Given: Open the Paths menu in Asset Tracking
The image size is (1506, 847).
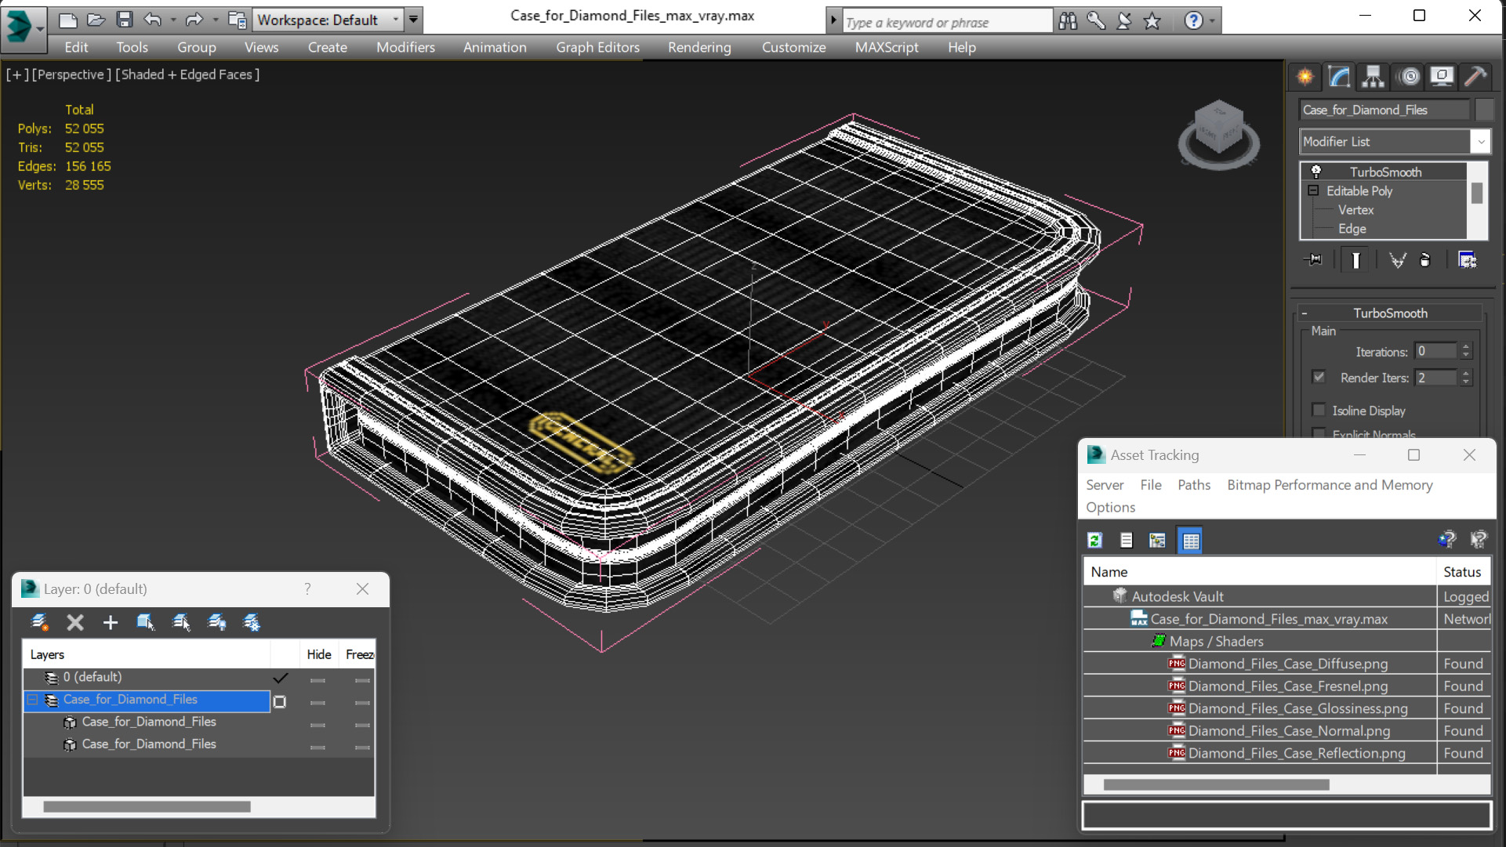Looking at the screenshot, I should (x=1193, y=485).
